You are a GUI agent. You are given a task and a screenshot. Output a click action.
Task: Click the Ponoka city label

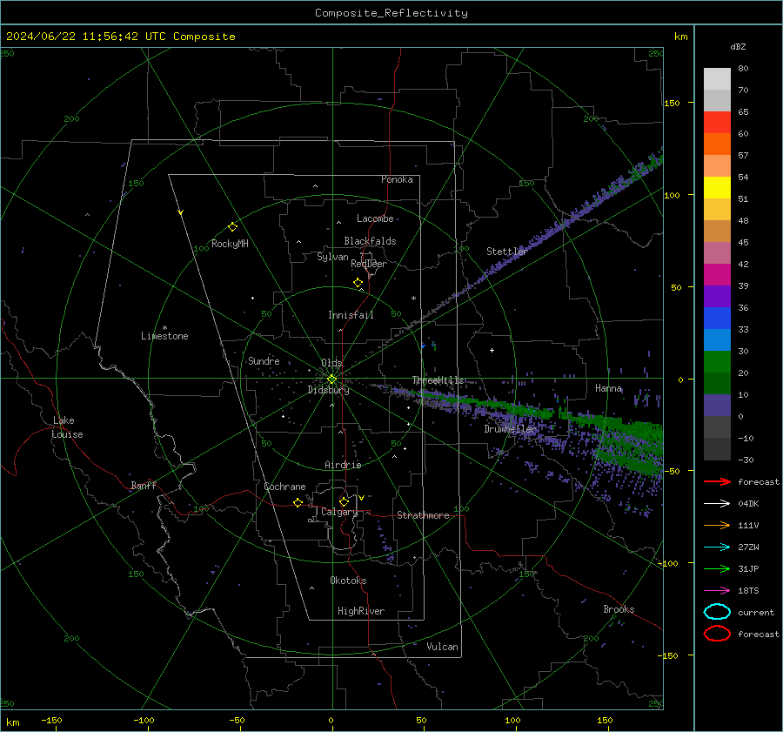397,179
